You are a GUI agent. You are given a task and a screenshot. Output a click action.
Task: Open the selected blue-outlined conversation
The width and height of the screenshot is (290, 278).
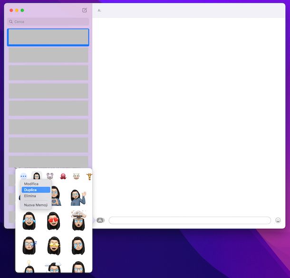point(48,37)
